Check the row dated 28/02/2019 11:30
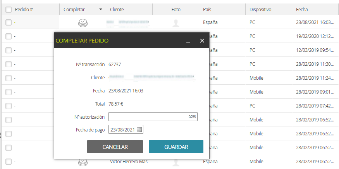 click(x=9, y=64)
